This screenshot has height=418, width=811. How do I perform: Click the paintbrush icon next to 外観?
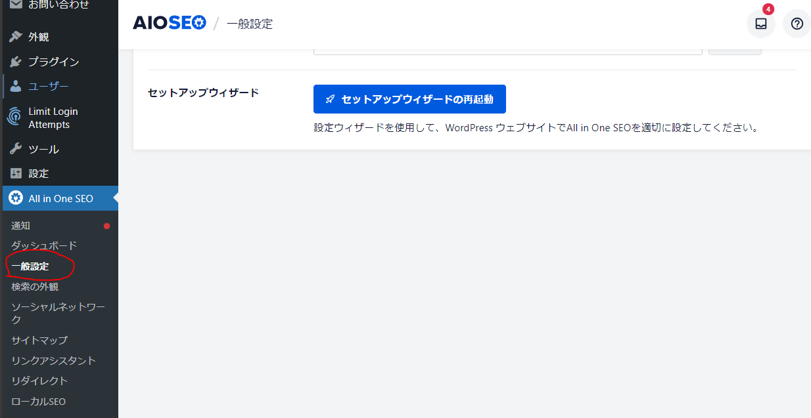[16, 37]
